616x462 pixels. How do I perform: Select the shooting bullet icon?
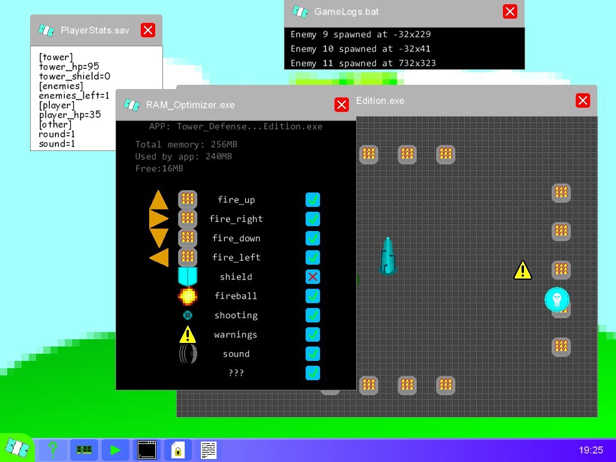pos(187,315)
